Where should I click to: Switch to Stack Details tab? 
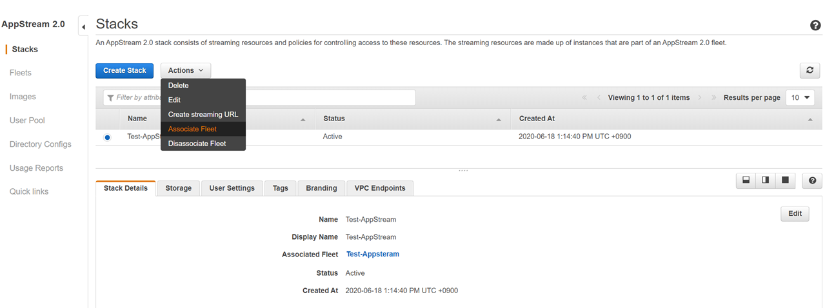coord(126,188)
